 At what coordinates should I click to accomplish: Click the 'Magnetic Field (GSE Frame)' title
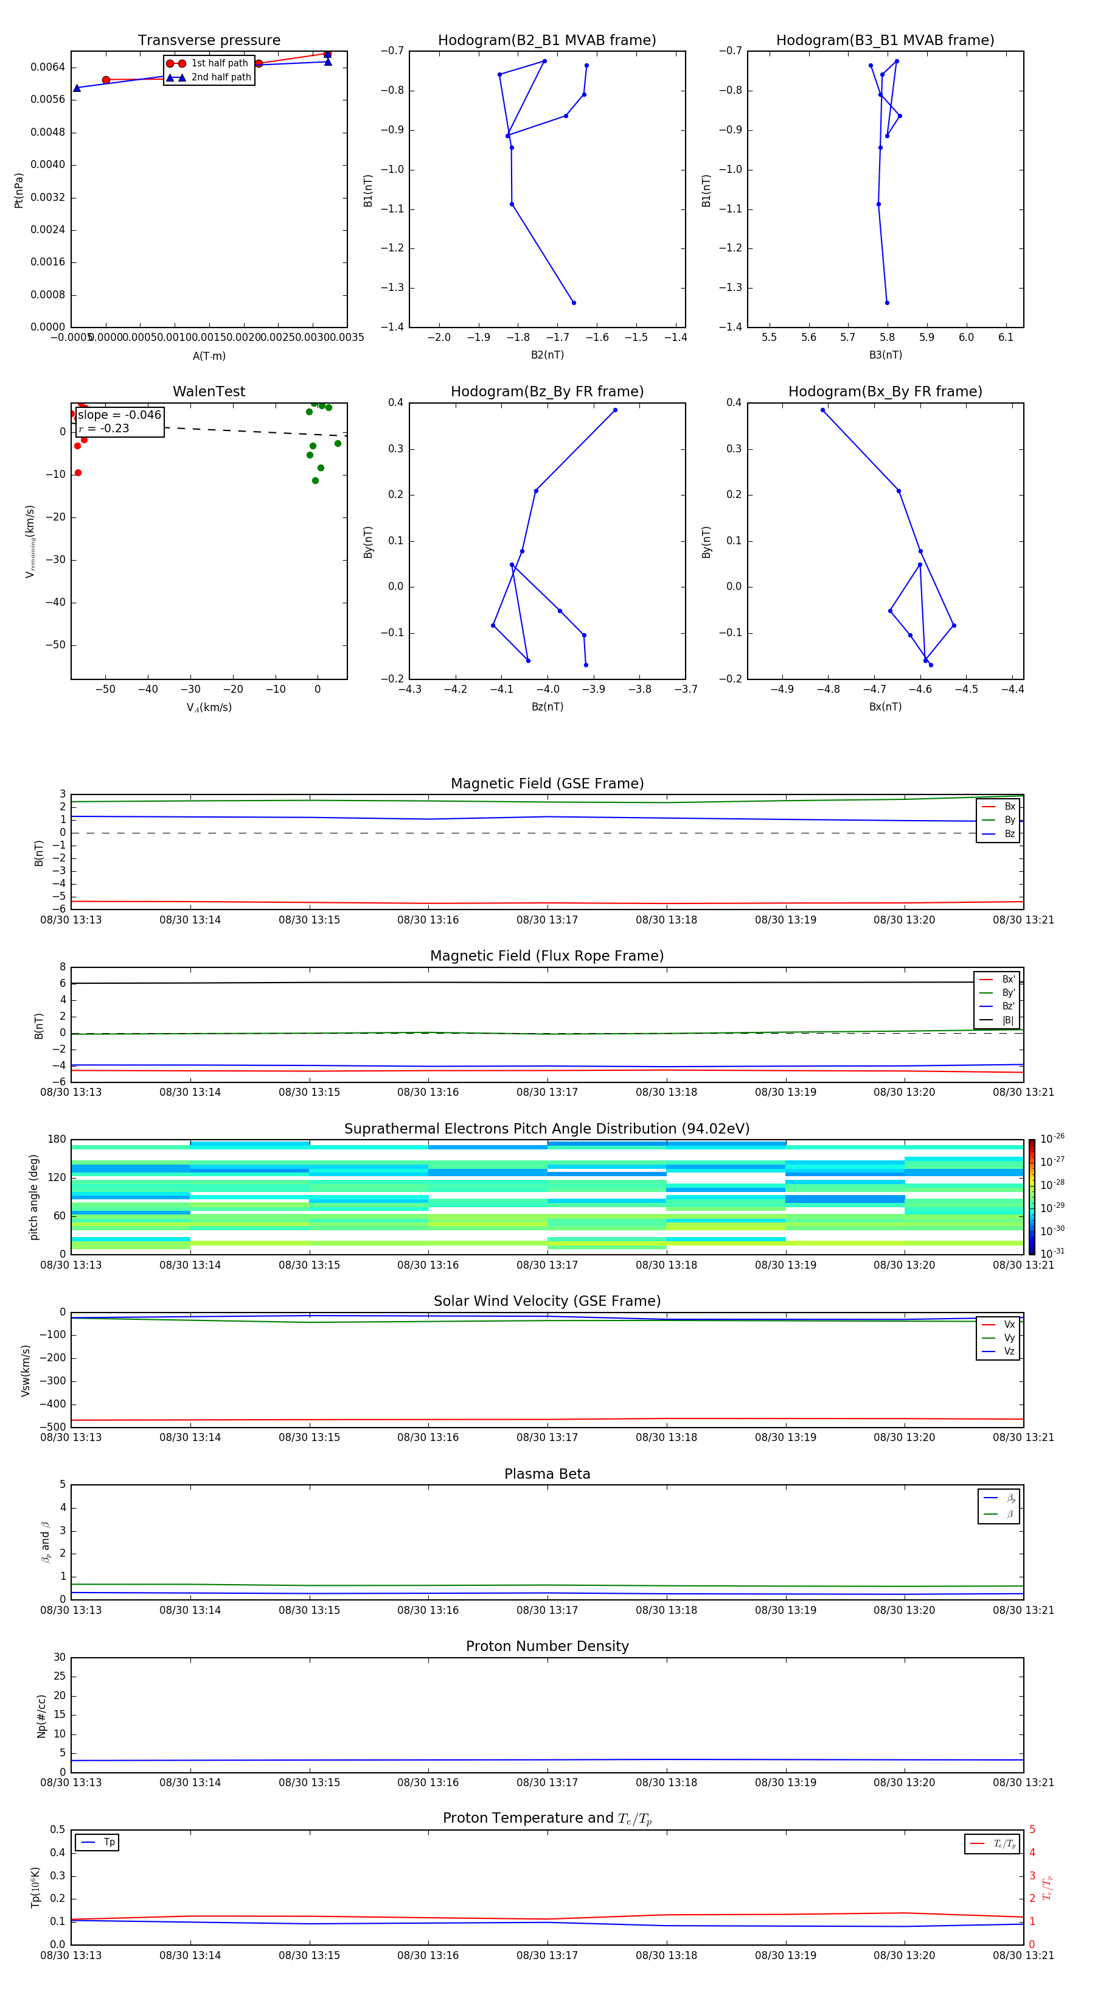(547, 784)
